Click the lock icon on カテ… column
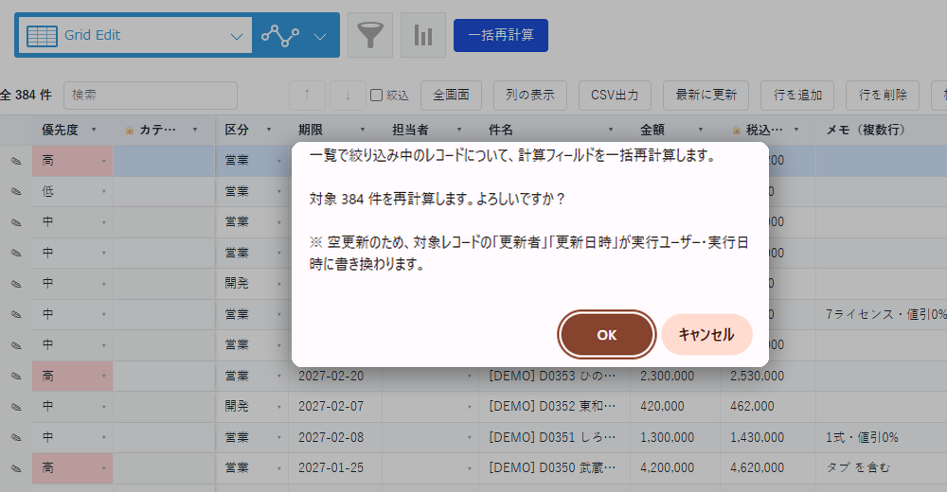 [129, 130]
